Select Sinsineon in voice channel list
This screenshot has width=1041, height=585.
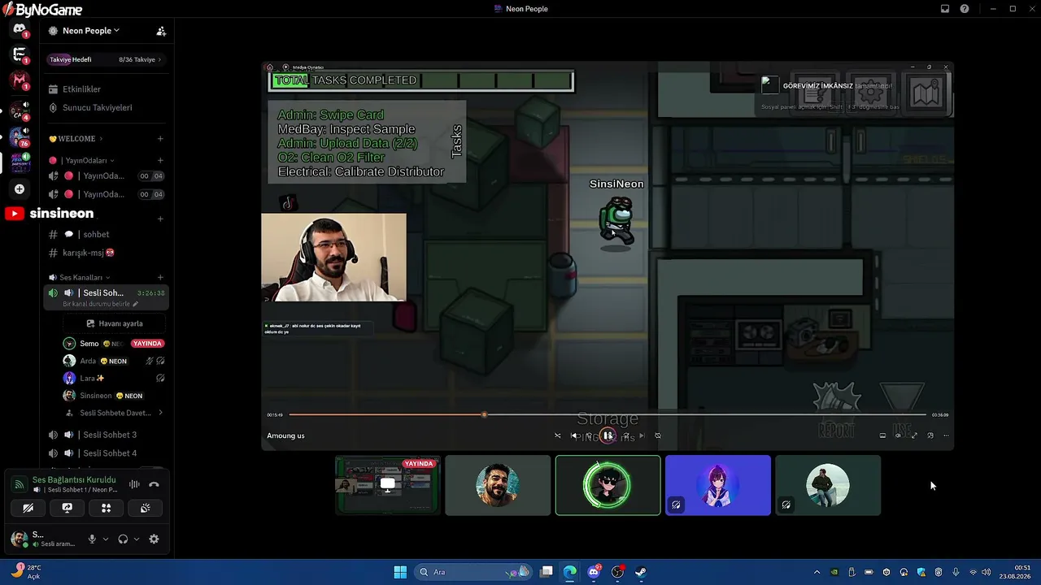click(x=114, y=396)
